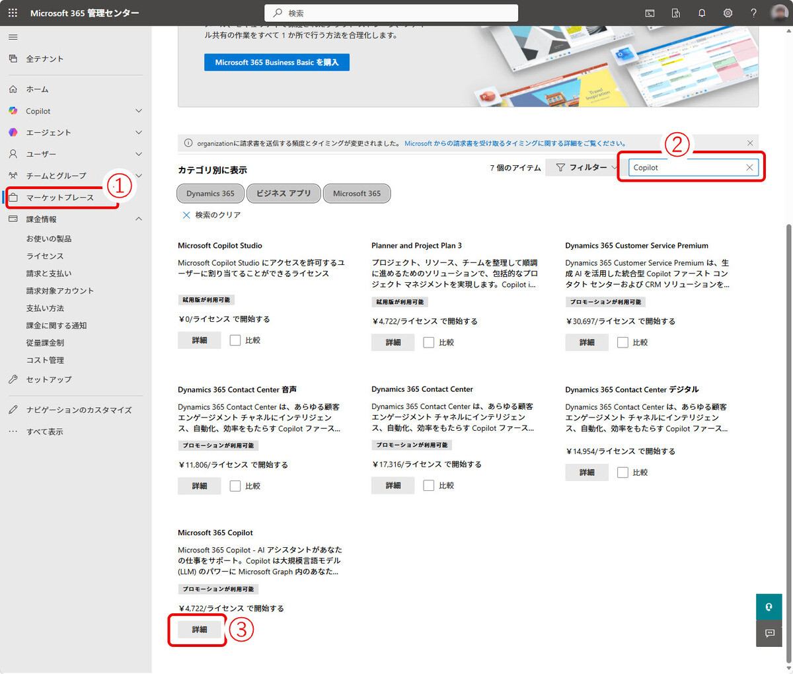Screen dimensions: 793x674
Task: Focus the top 検索 search field
Action: click(x=391, y=13)
